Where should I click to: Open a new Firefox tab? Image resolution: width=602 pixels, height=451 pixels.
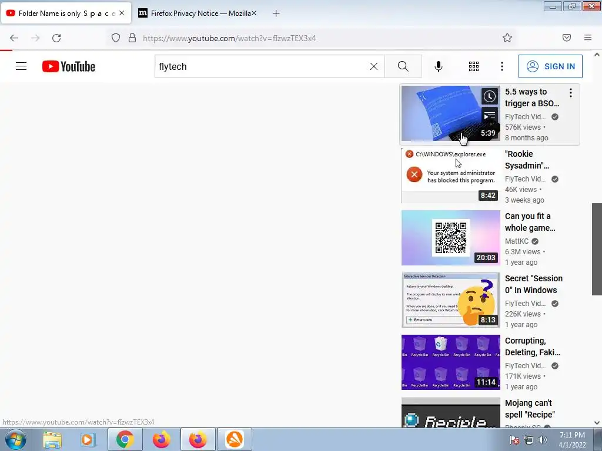tap(276, 14)
